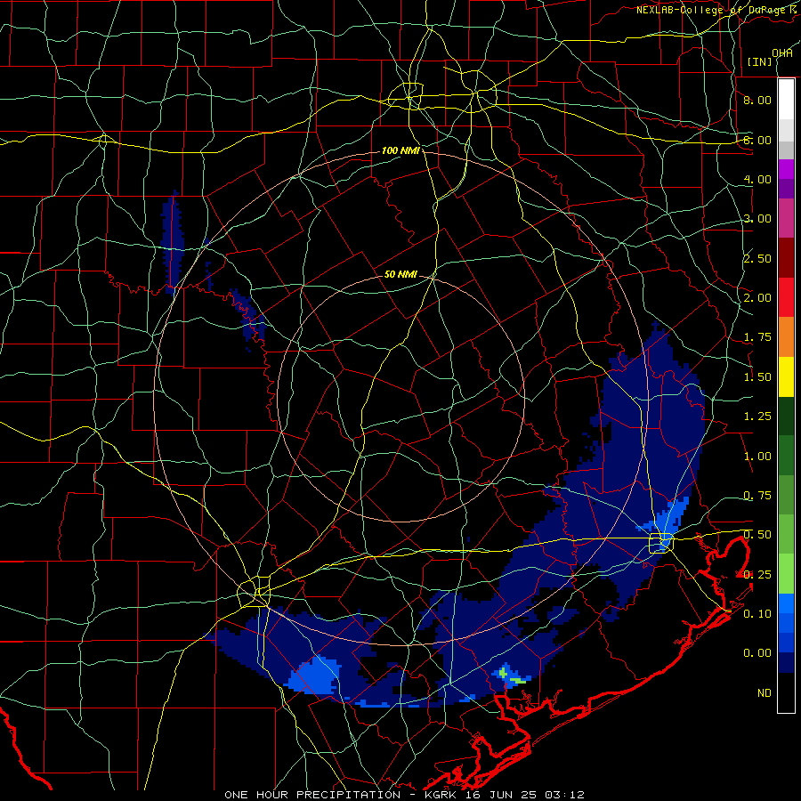Click the ONE HOUR PRECIPITATION footer title
Viewport: 801px width, 801px height.
(x=312, y=795)
